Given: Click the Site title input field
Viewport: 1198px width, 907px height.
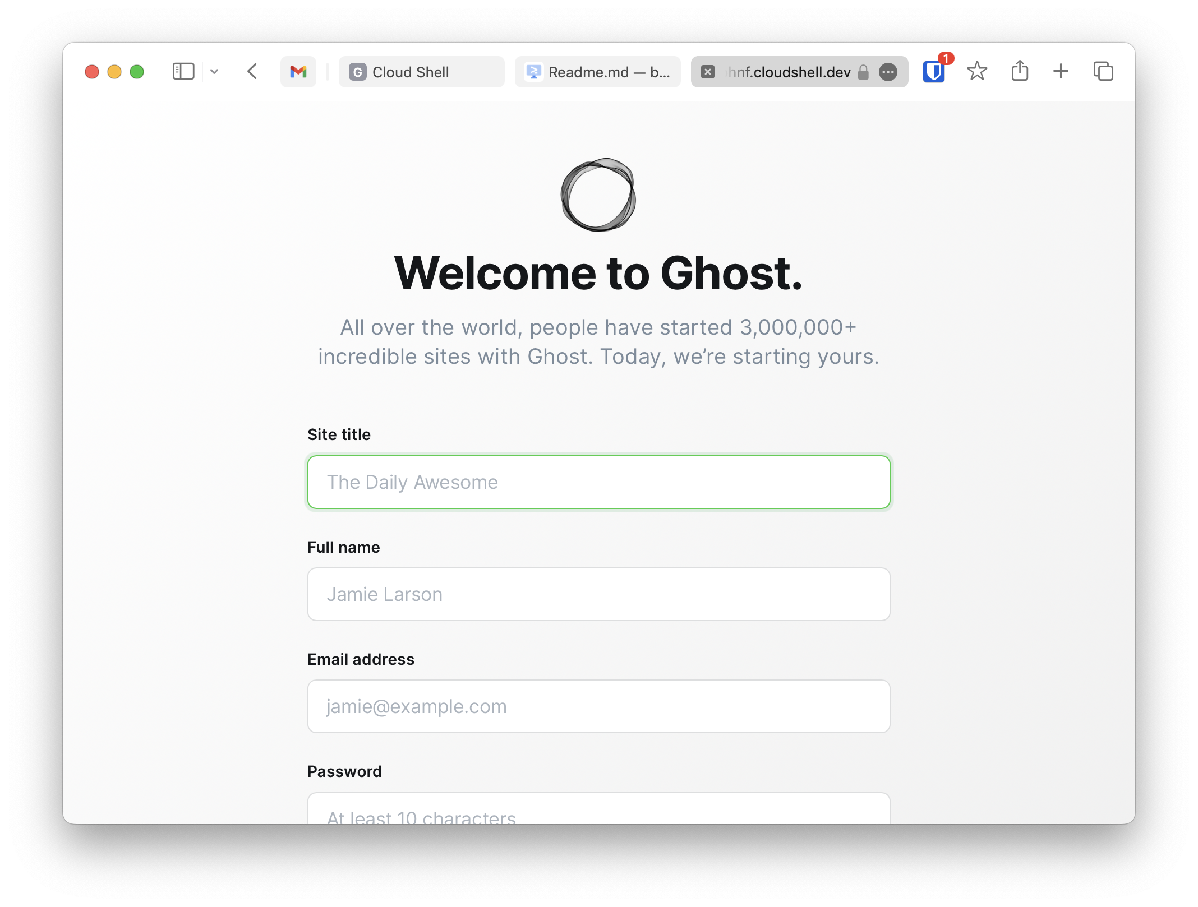Looking at the screenshot, I should (598, 482).
